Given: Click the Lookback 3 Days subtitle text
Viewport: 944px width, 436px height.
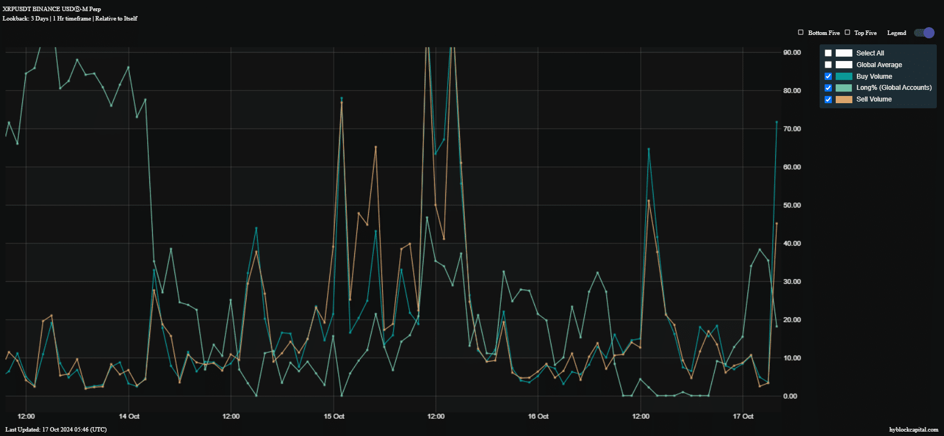Looking at the screenshot, I should pos(70,18).
